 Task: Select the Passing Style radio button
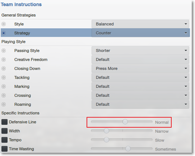4,51
